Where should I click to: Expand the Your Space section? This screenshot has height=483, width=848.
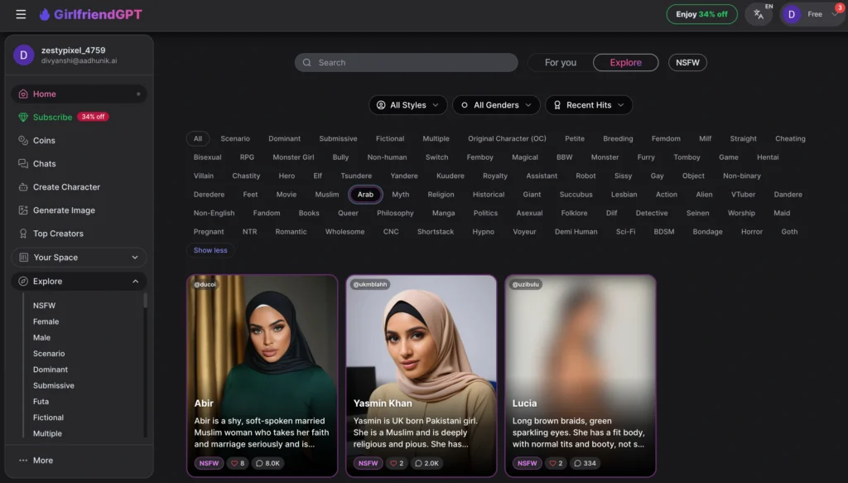tap(79, 258)
